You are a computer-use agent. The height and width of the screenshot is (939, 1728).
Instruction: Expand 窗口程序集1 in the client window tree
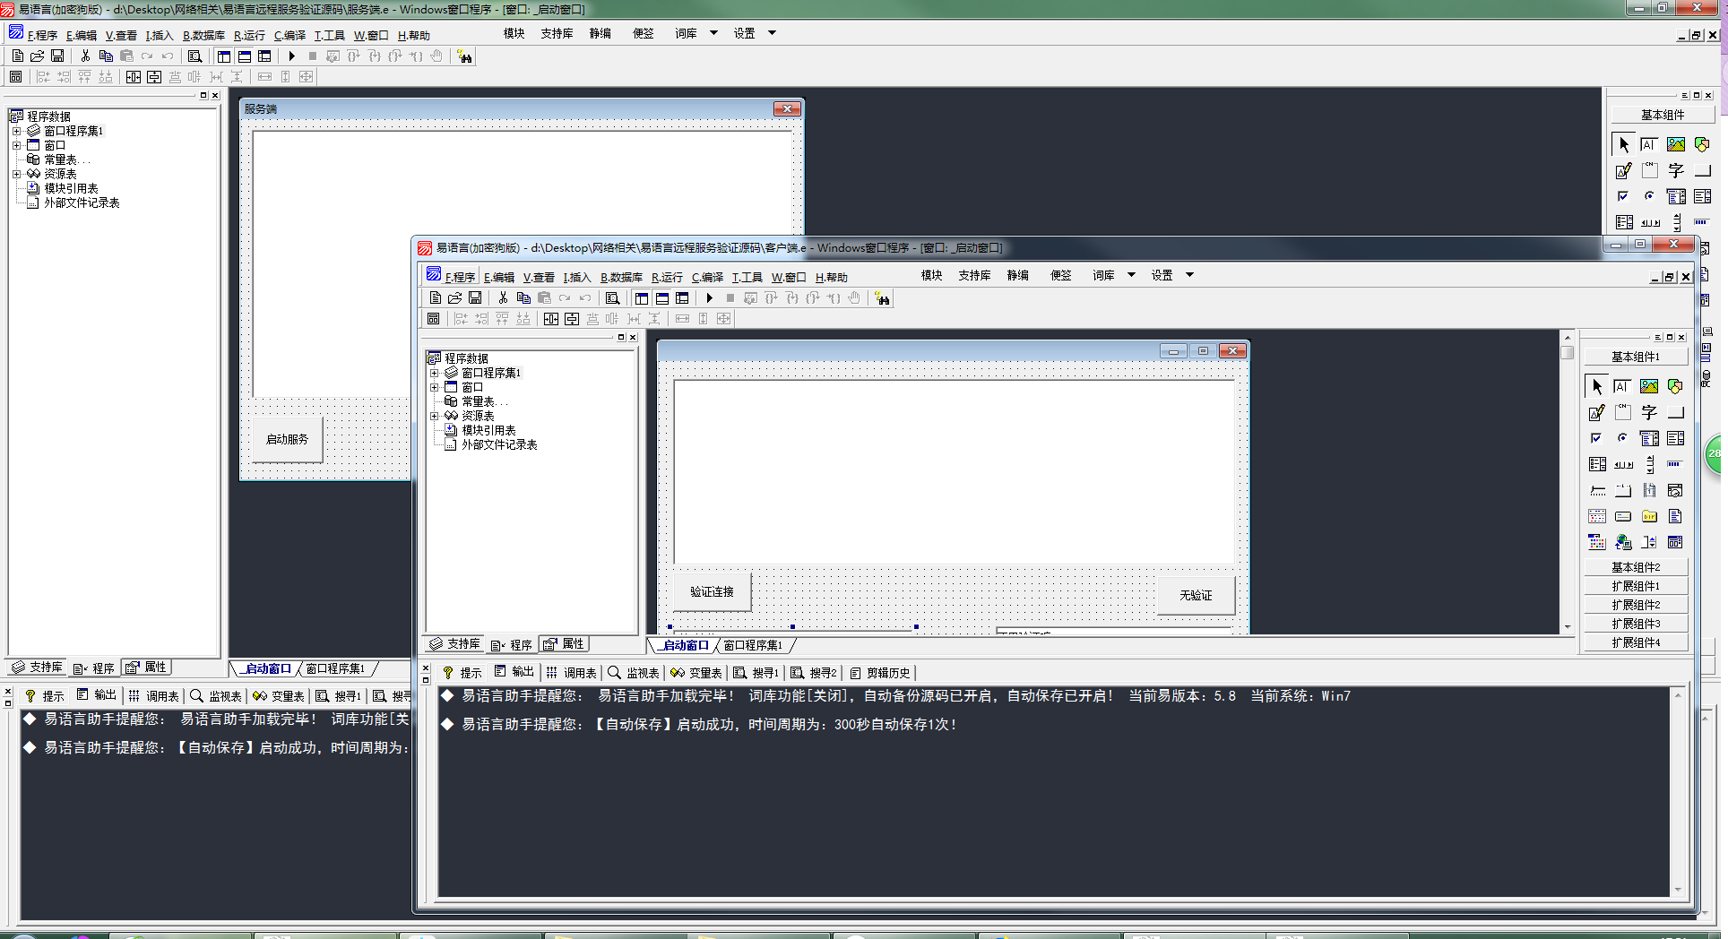(x=435, y=373)
